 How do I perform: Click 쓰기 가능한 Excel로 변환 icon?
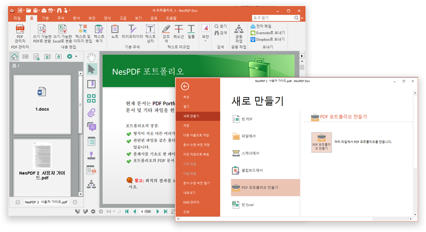[x=62, y=34]
